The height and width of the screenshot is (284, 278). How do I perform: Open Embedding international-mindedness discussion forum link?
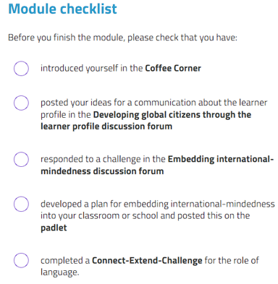click(x=157, y=165)
